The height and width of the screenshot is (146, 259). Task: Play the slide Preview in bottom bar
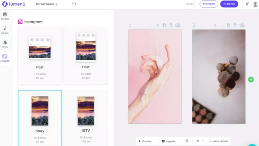pos(145,141)
